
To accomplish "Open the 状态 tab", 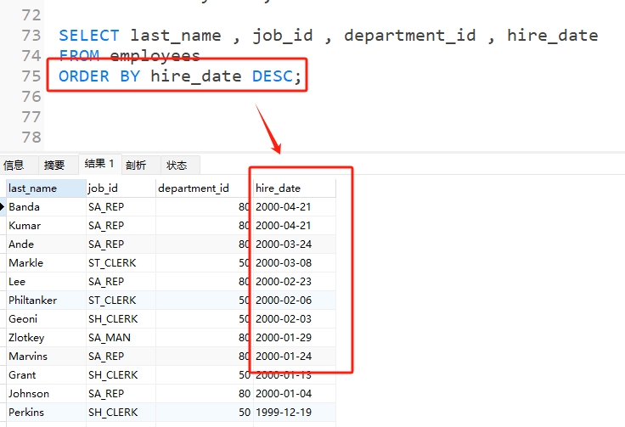I will [x=177, y=165].
